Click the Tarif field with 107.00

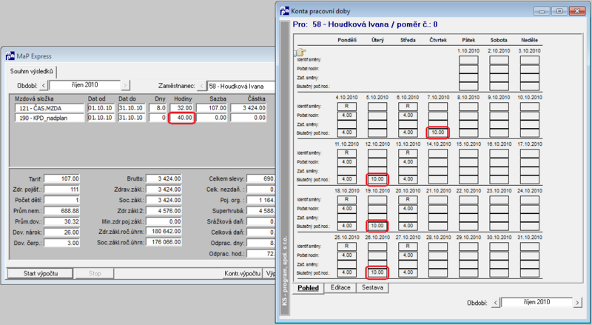coord(62,178)
